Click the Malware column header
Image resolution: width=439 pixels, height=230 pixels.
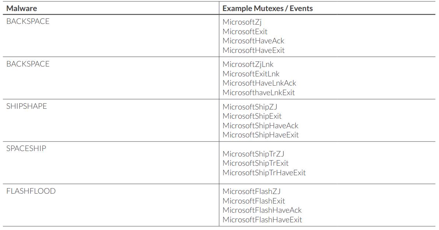pyautogui.click(x=22, y=8)
